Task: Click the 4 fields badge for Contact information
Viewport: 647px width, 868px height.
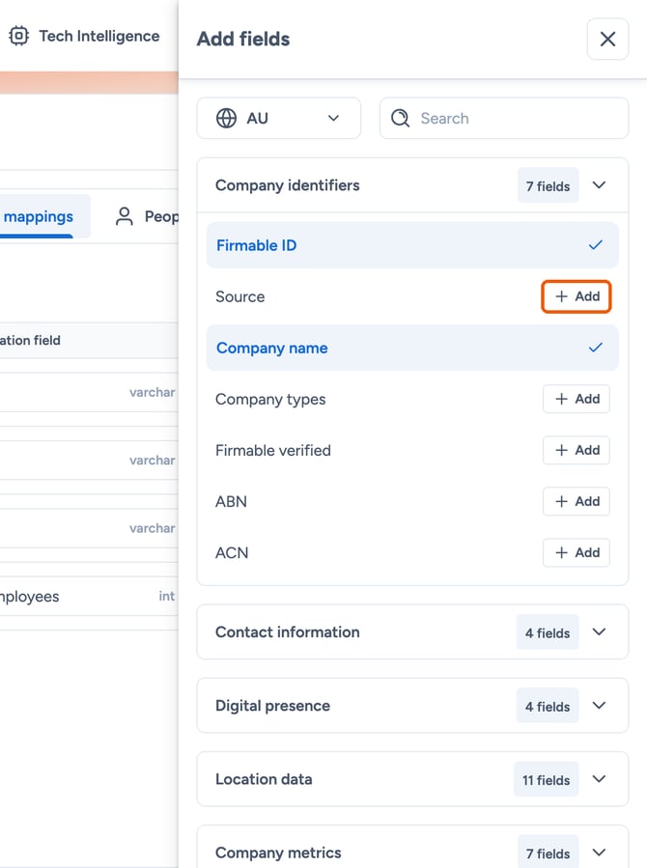Action: pos(548,632)
